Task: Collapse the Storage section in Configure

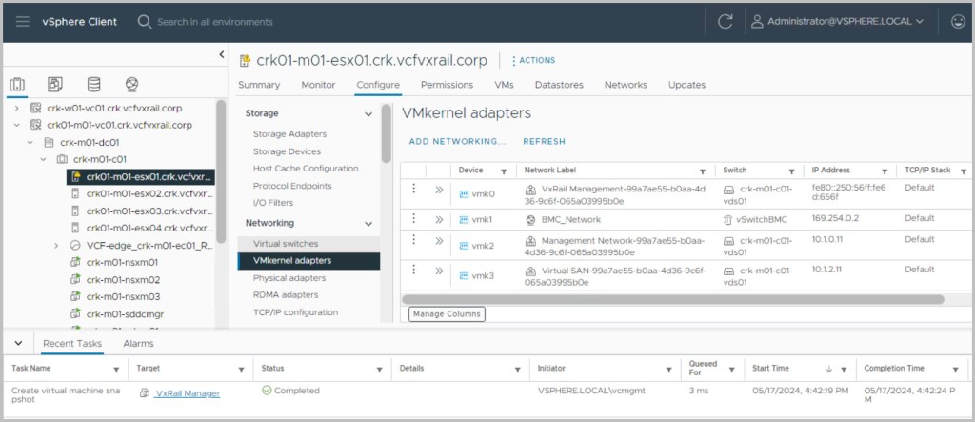Action: pyautogui.click(x=368, y=113)
